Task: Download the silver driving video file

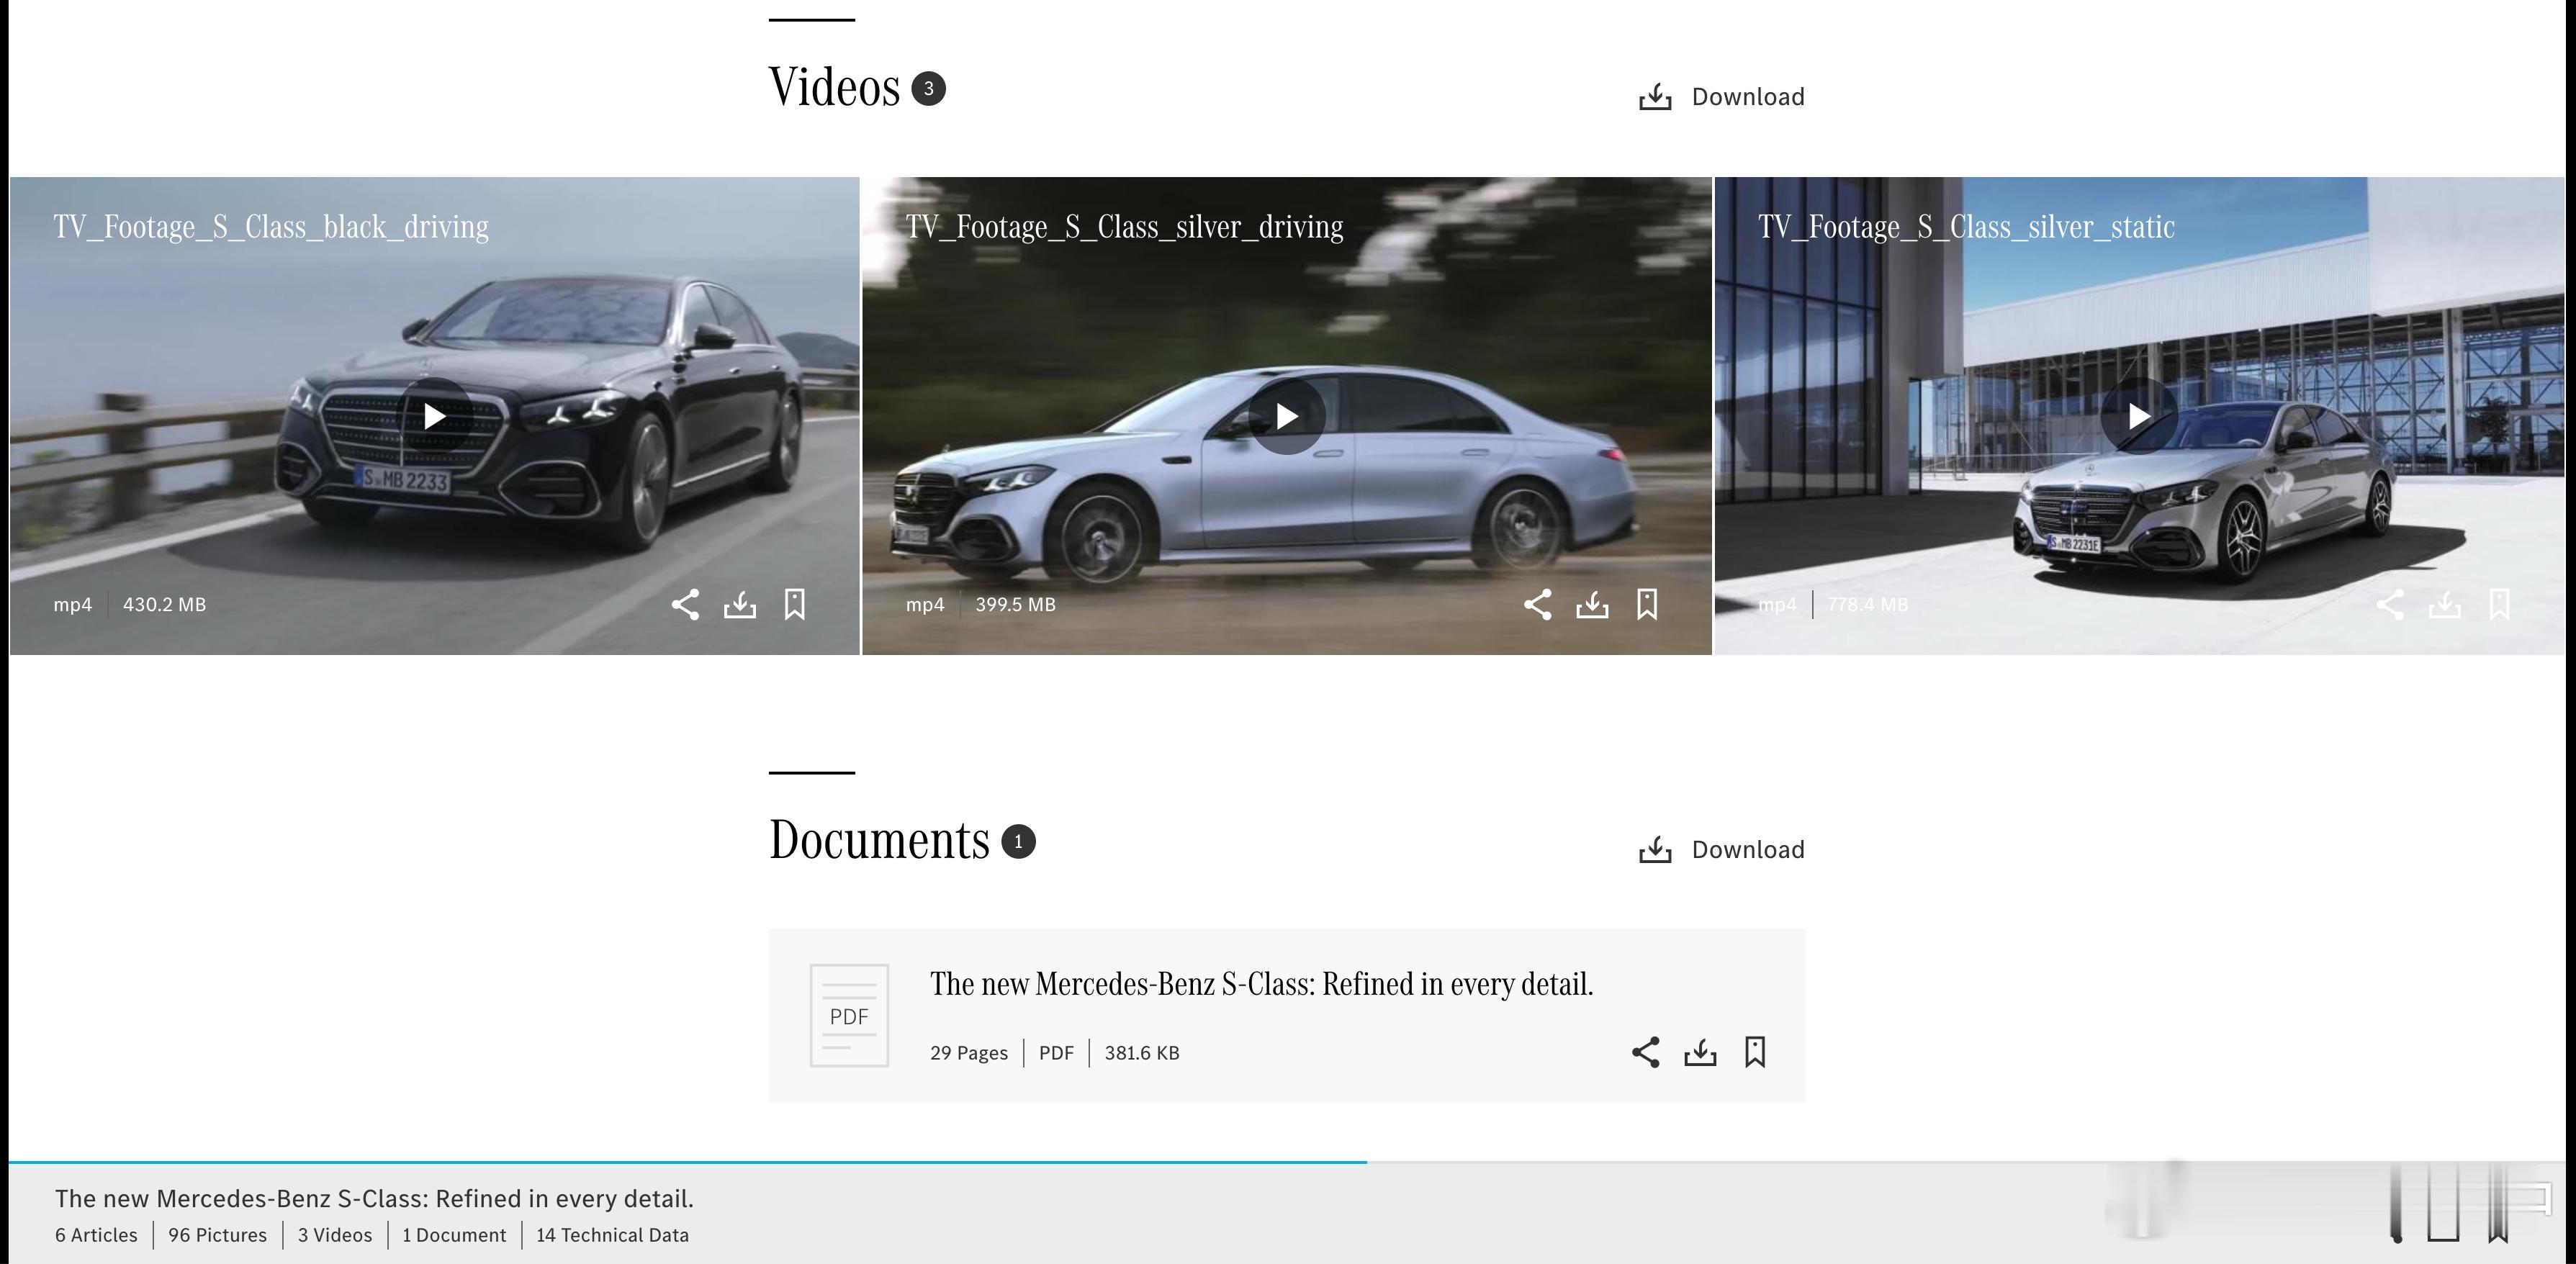Action: click(x=1592, y=604)
